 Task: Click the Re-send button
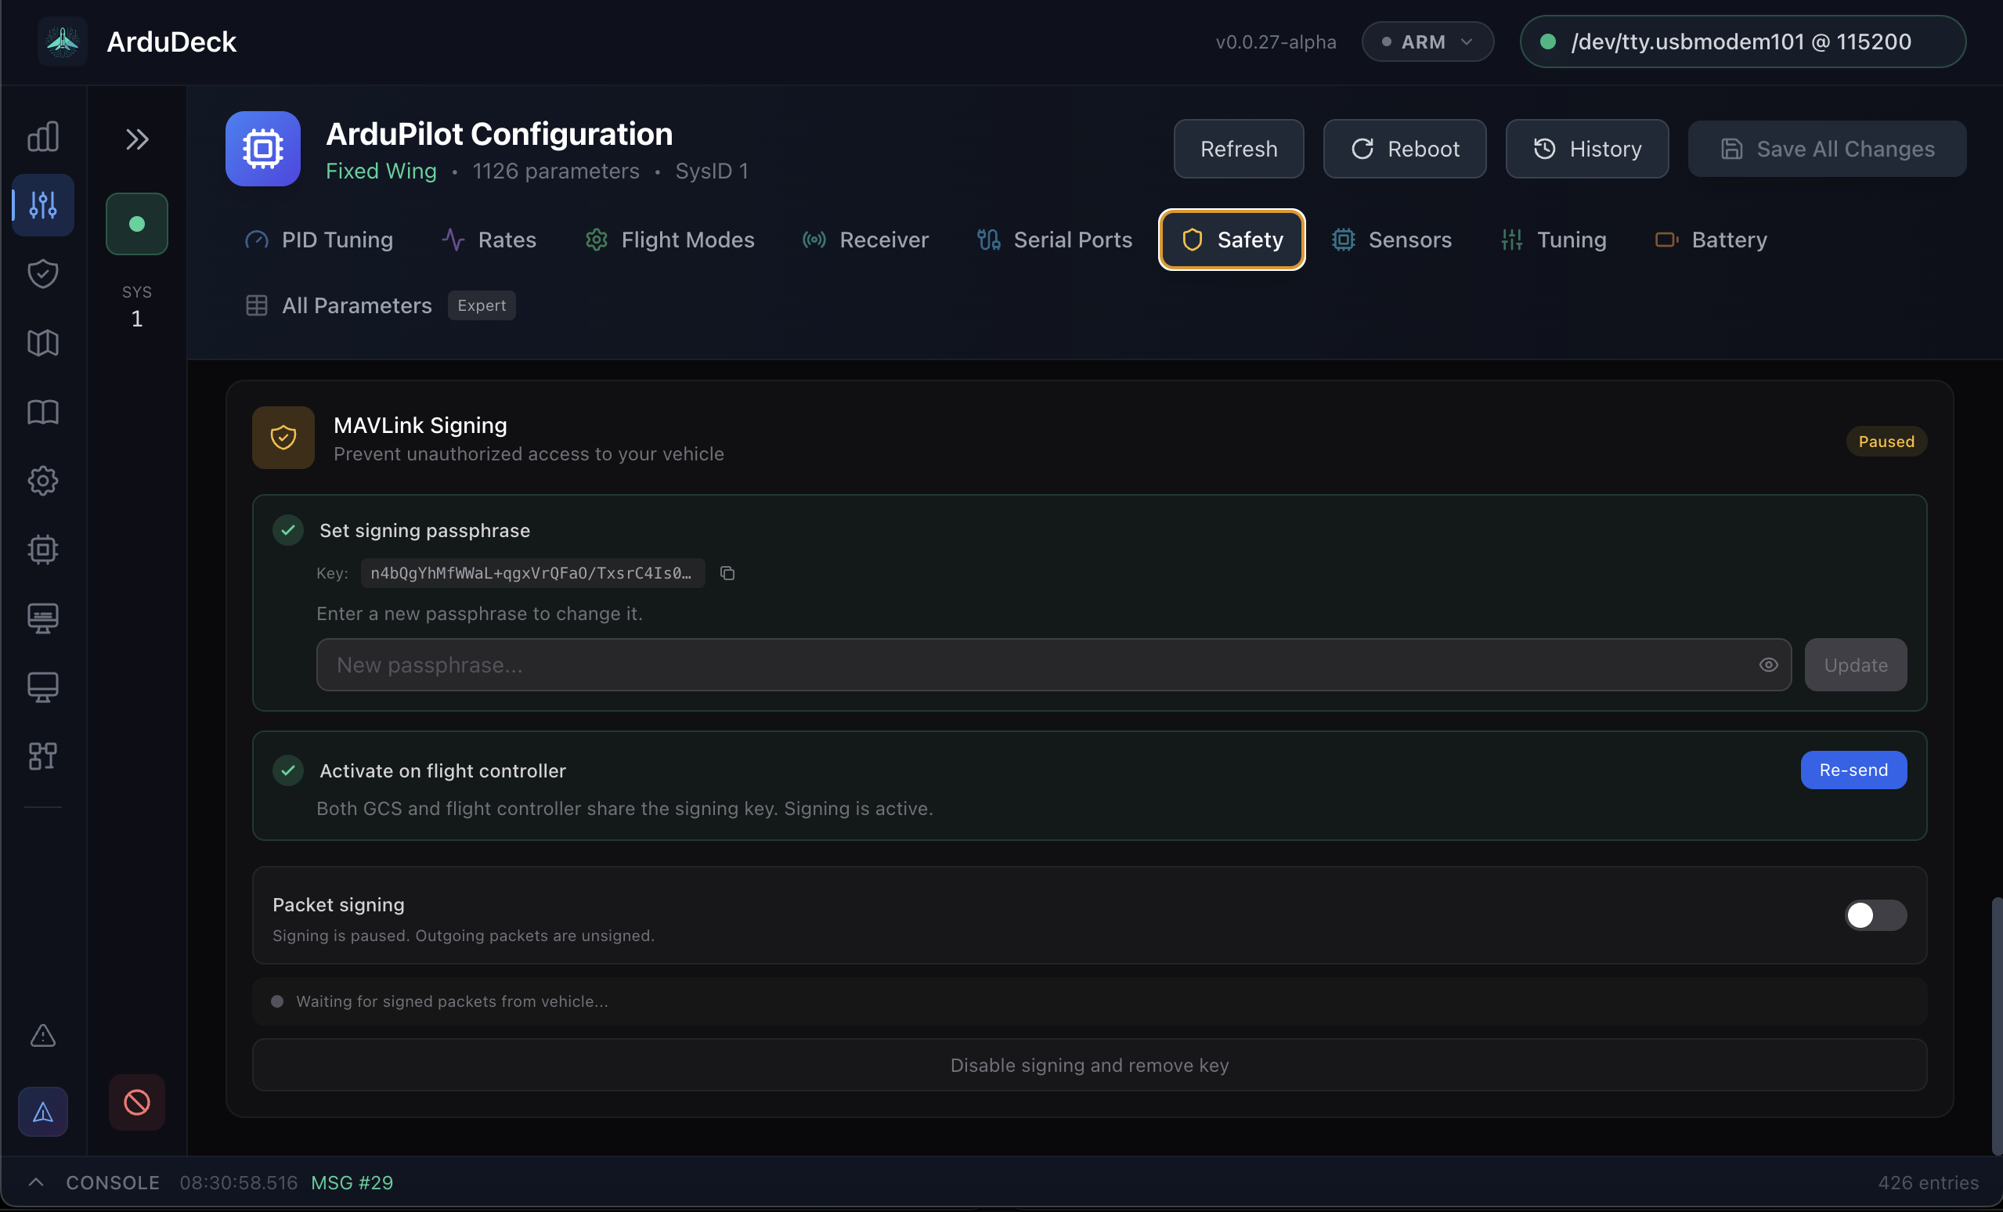[1853, 770]
